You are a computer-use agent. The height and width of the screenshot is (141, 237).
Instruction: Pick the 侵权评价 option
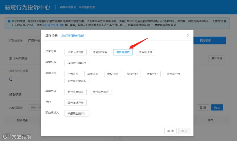112,74
